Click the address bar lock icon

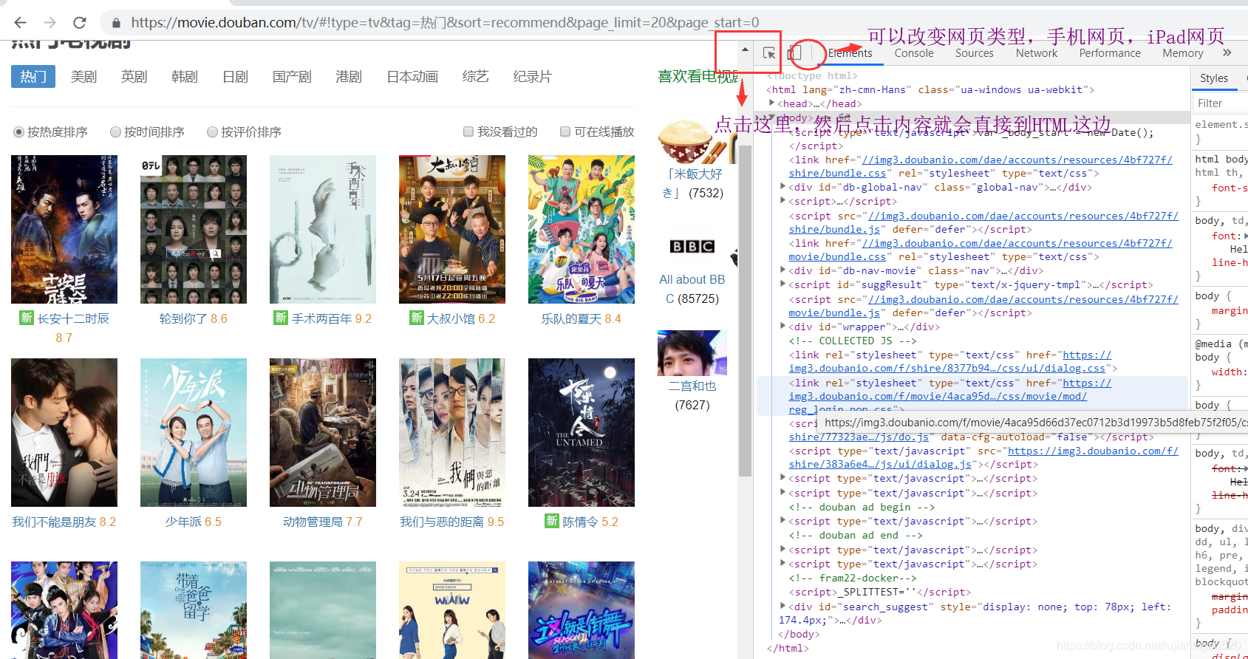[x=116, y=23]
